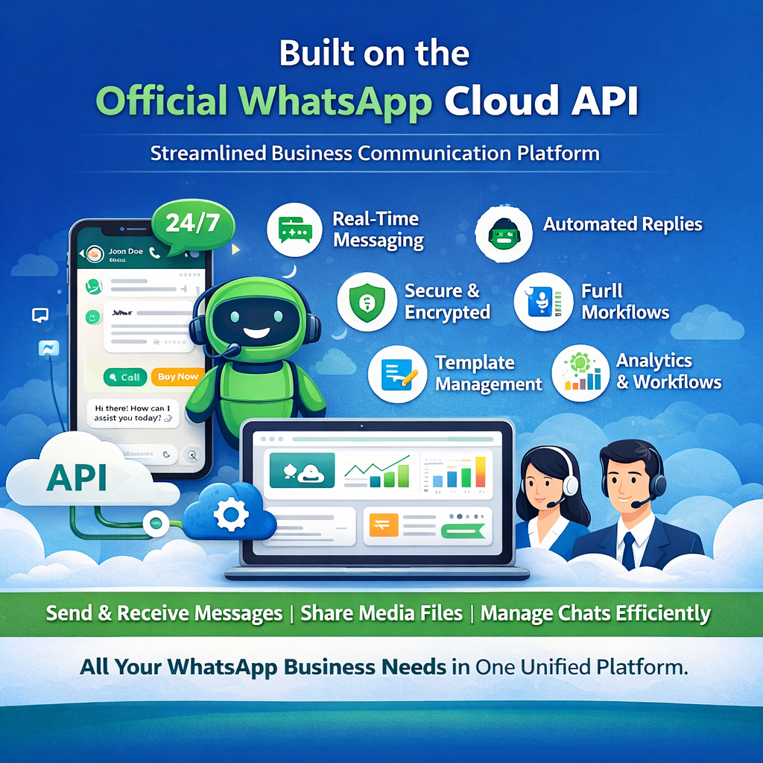This screenshot has height=763, width=763.
Task: Tap the phone call icon in the chat header
Action: pos(154,253)
